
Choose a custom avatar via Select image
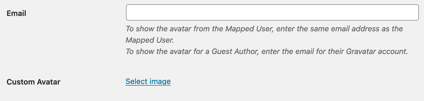(148, 81)
